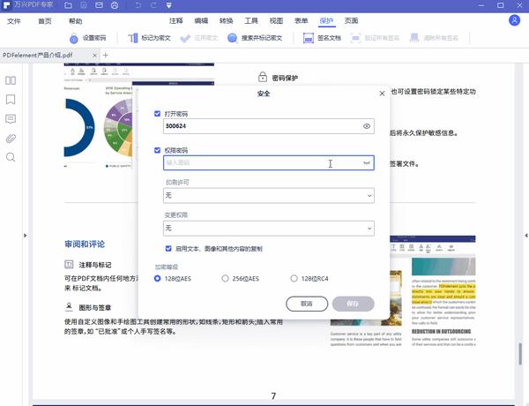The width and height of the screenshot is (529, 406).
Task: Select 标记为密文 redaction tool
Action: (x=149, y=38)
